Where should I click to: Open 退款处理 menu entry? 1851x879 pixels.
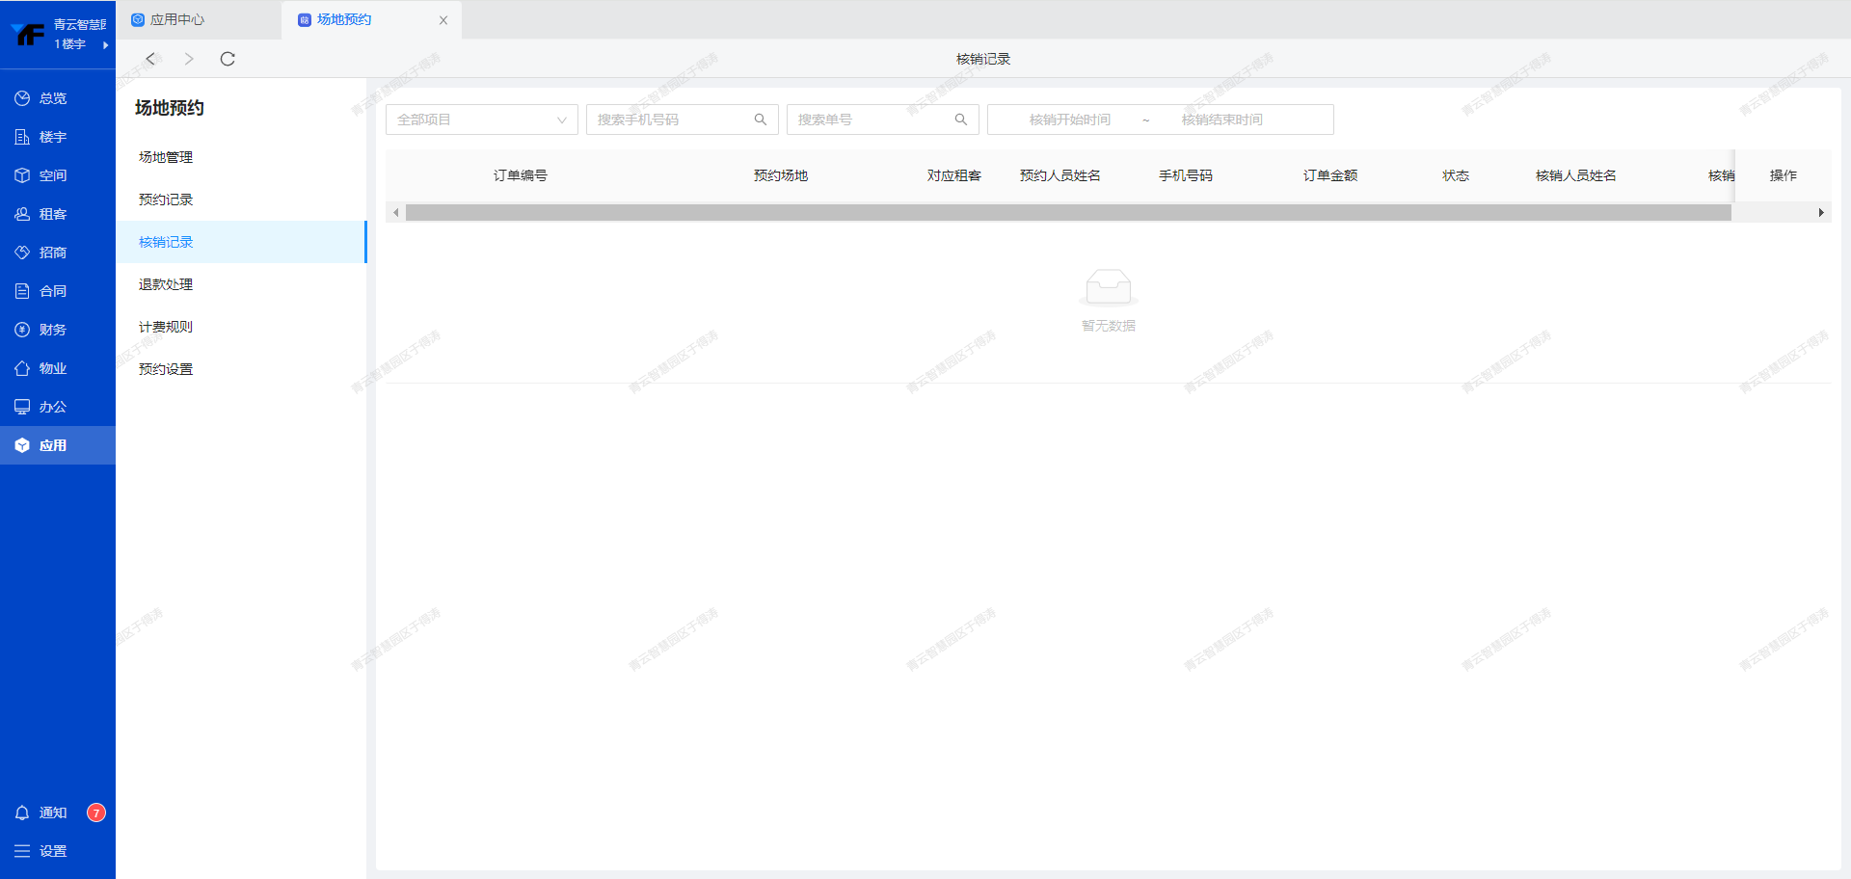pyautogui.click(x=166, y=284)
